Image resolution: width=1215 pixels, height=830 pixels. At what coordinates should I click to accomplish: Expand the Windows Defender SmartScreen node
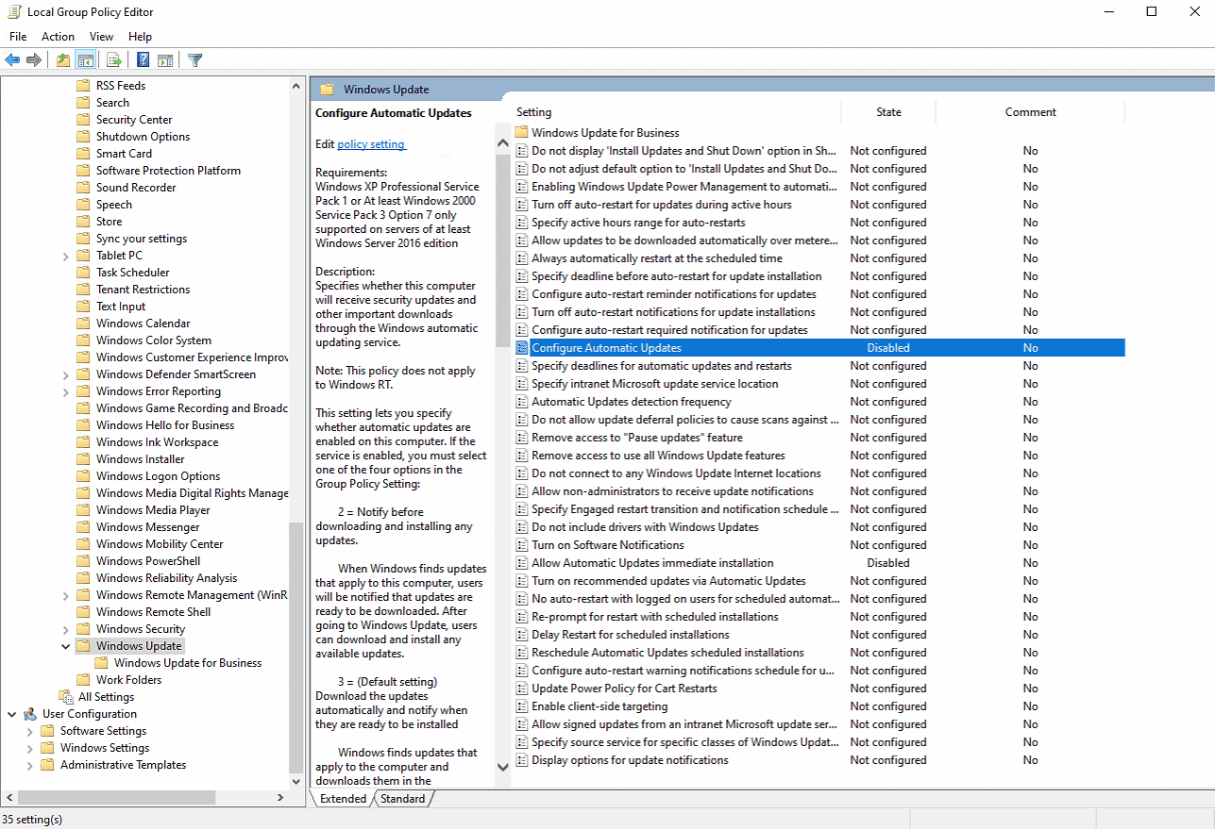point(65,374)
